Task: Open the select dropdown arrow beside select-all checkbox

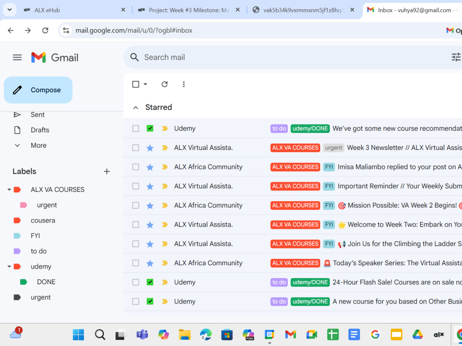Action: pyautogui.click(x=145, y=84)
